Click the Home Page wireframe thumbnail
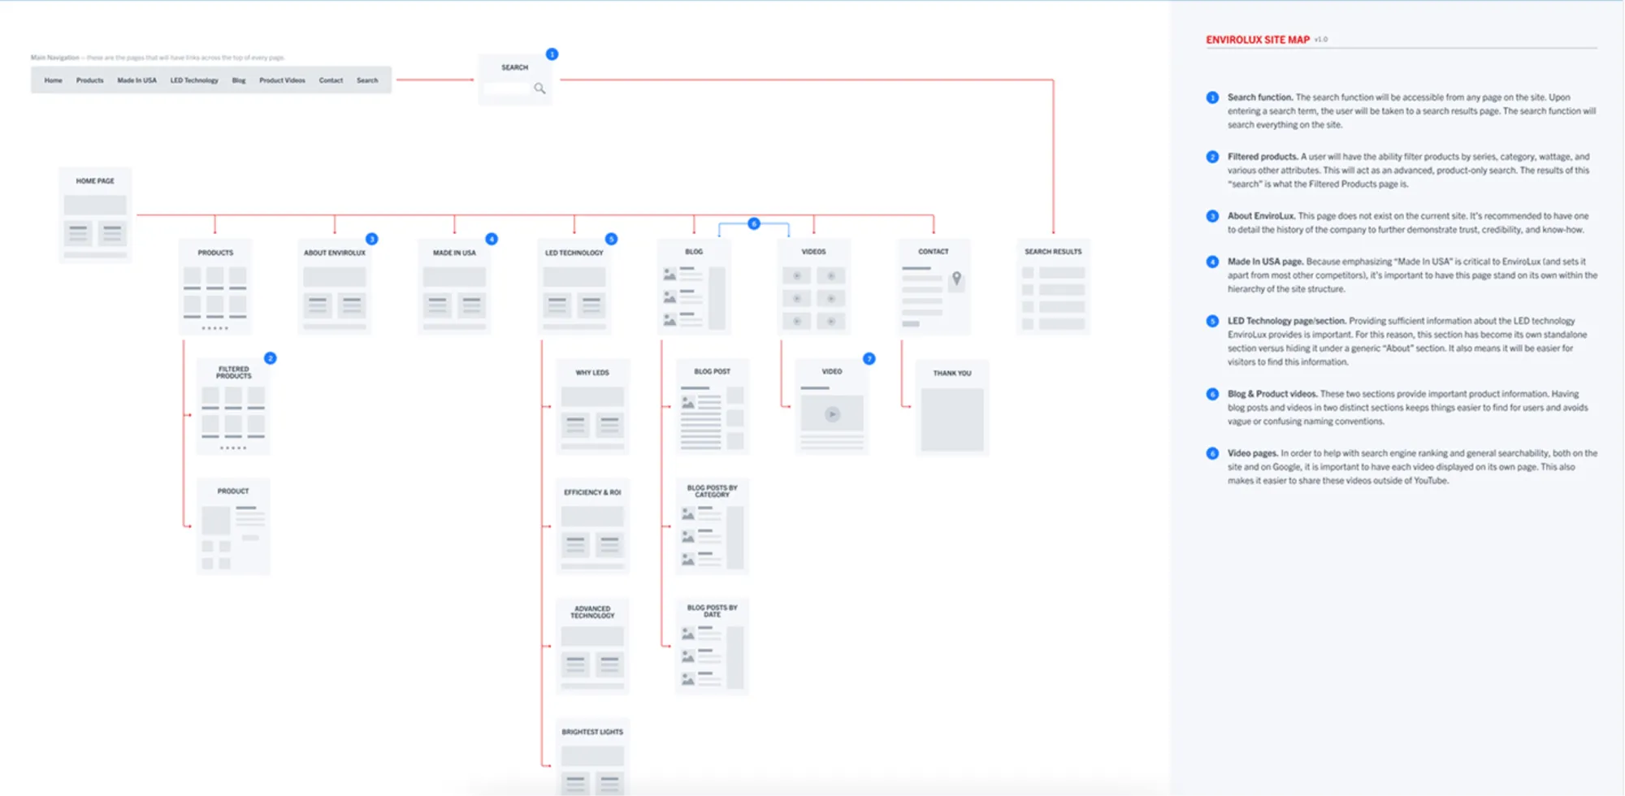Image resolution: width=1625 pixels, height=796 pixels. 95,214
